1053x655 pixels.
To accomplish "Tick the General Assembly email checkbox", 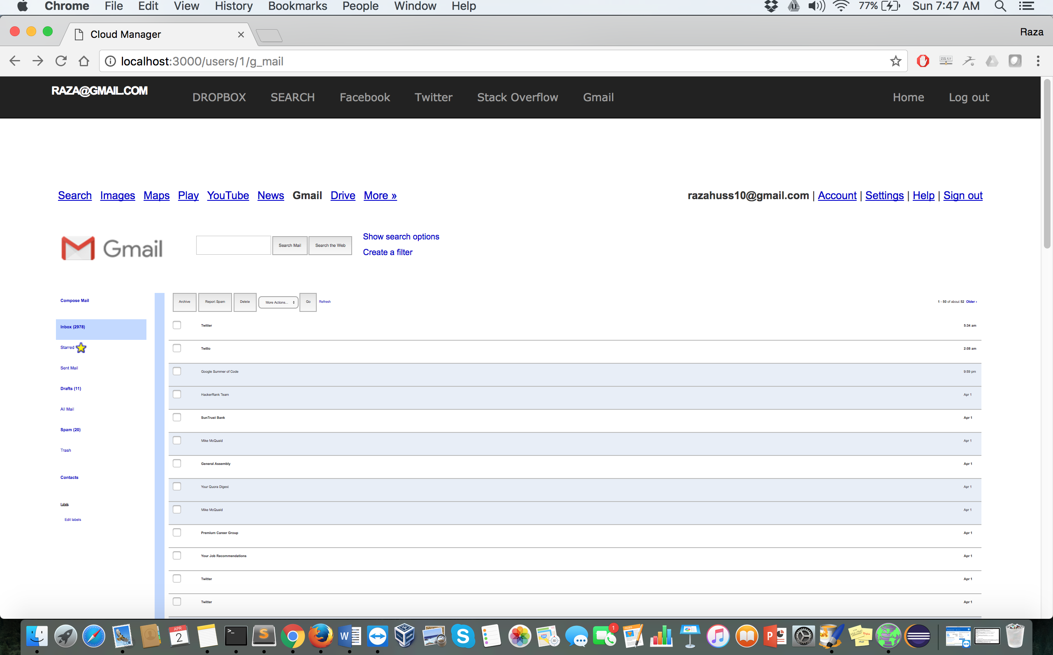I will pyautogui.click(x=176, y=464).
